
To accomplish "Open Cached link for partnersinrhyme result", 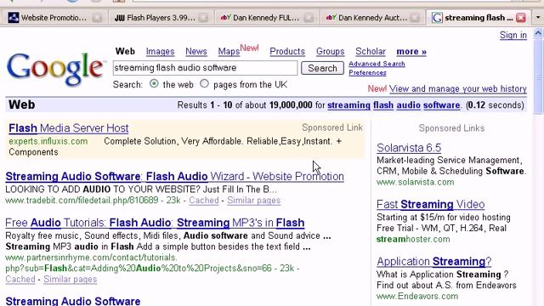I will click(x=20, y=280).
